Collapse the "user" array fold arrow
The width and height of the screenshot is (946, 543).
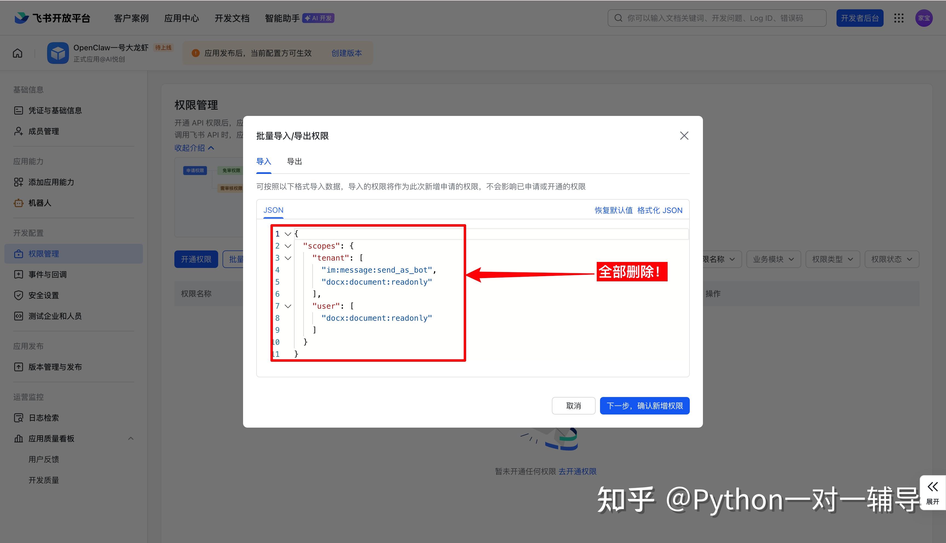[288, 306]
